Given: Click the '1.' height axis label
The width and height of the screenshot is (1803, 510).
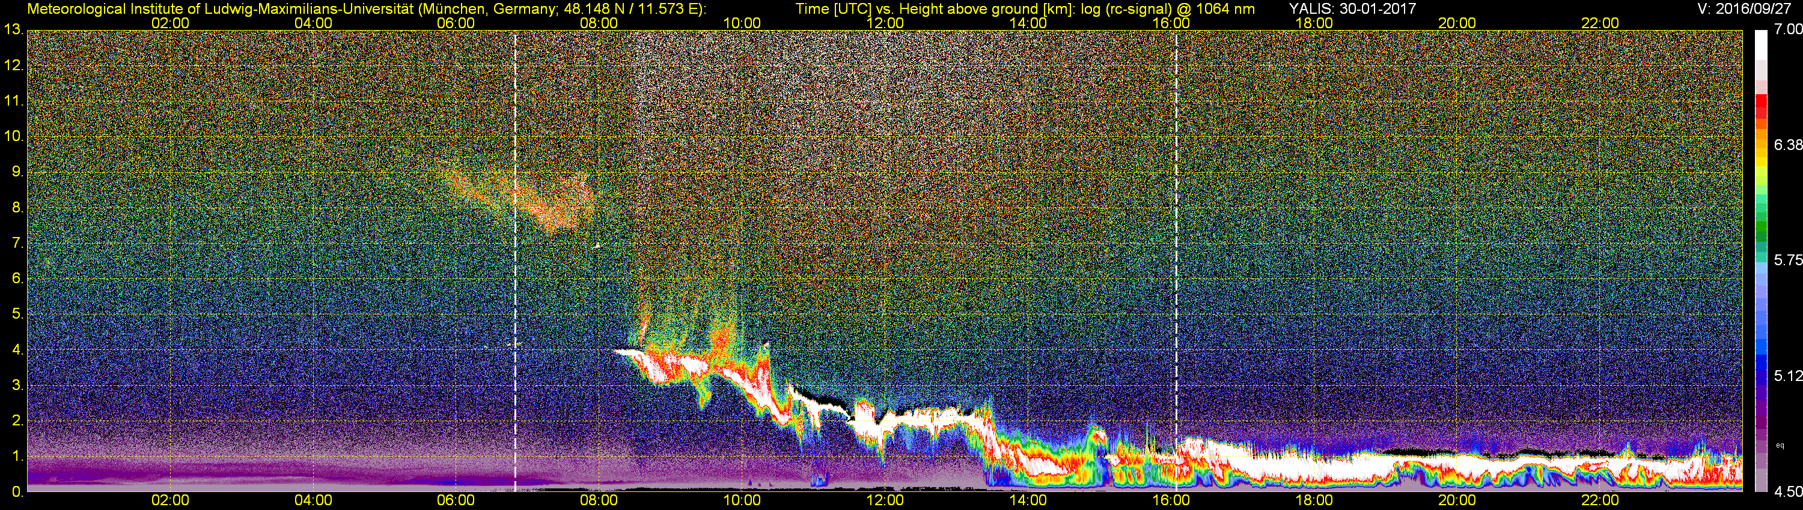Looking at the screenshot, I should (18, 456).
